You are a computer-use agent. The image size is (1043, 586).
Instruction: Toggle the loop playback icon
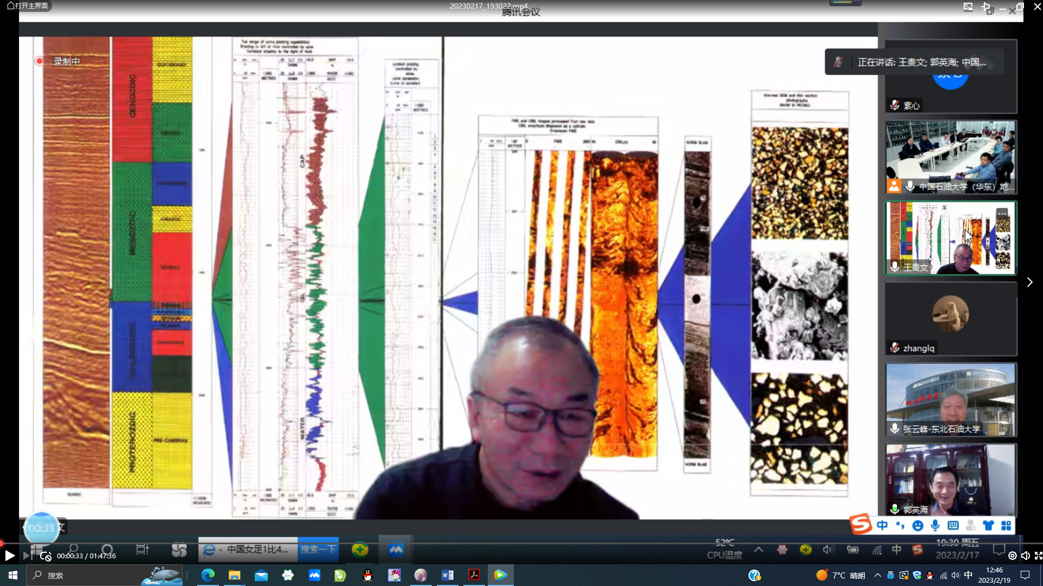pos(46,556)
